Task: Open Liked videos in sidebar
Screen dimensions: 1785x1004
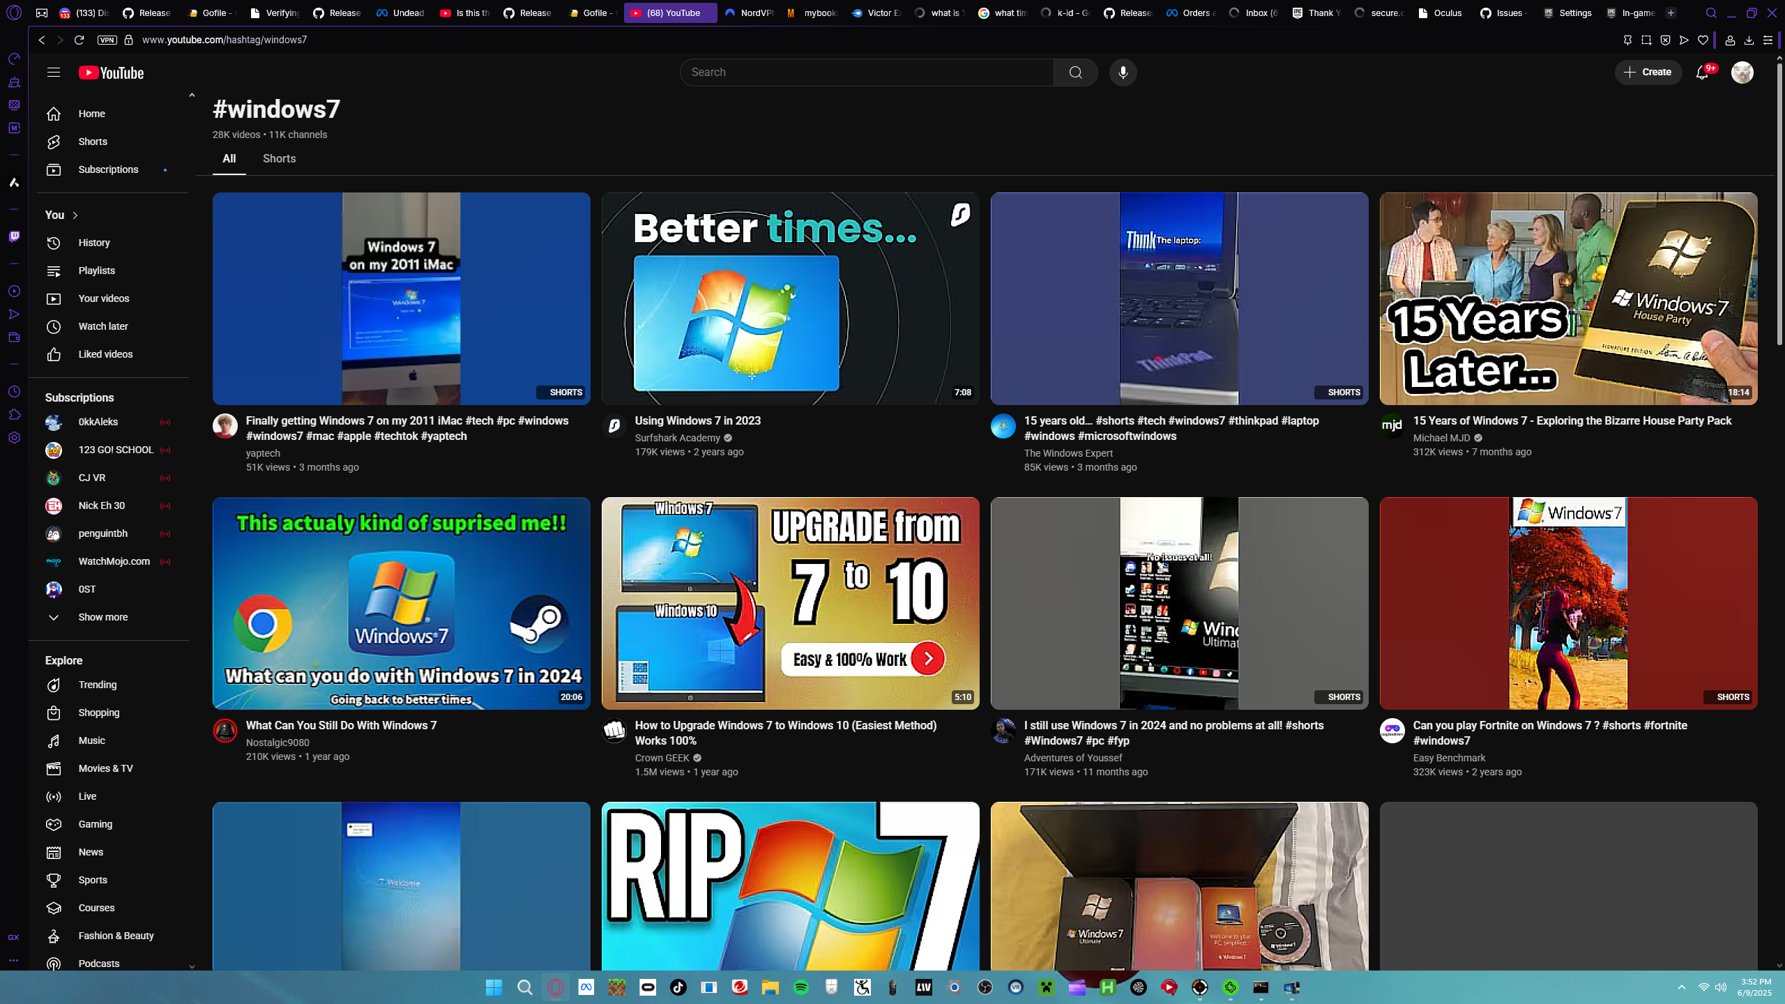Action: 105,354
